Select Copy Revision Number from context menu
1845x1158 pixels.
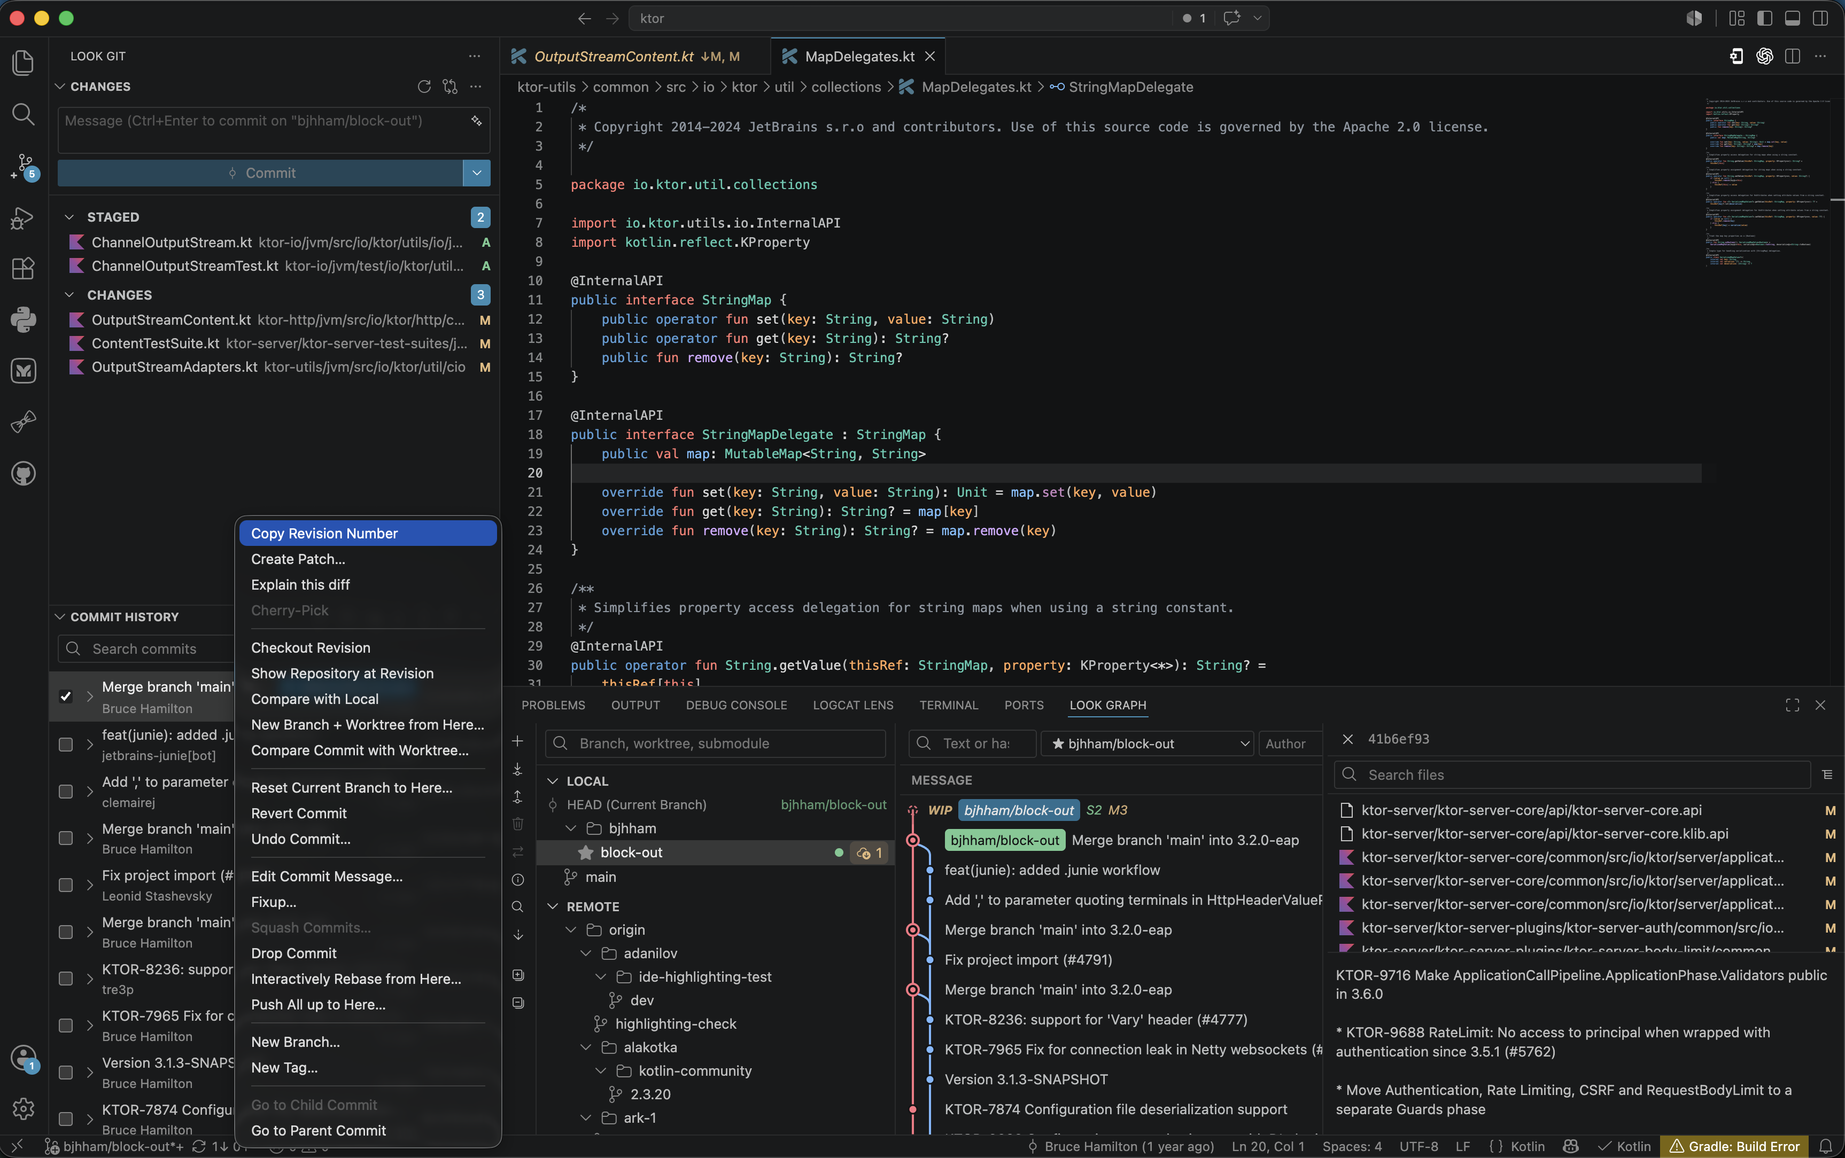(368, 533)
